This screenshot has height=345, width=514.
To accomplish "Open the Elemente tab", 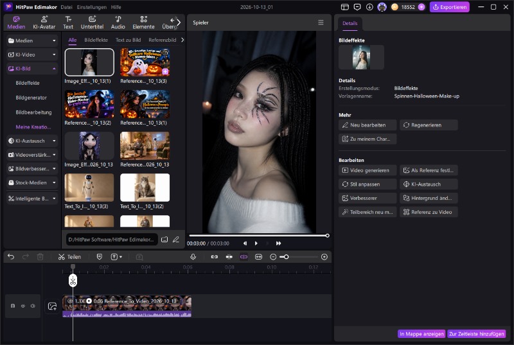I will tap(143, 22).
